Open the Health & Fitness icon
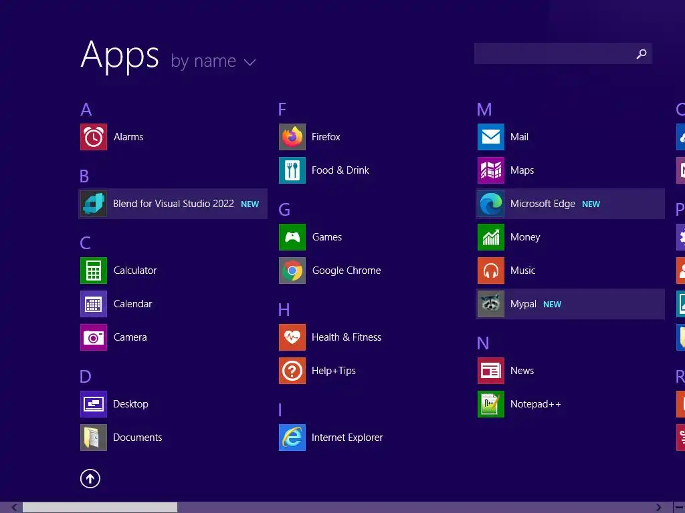 pyautogui.click(x=292, y=337)
